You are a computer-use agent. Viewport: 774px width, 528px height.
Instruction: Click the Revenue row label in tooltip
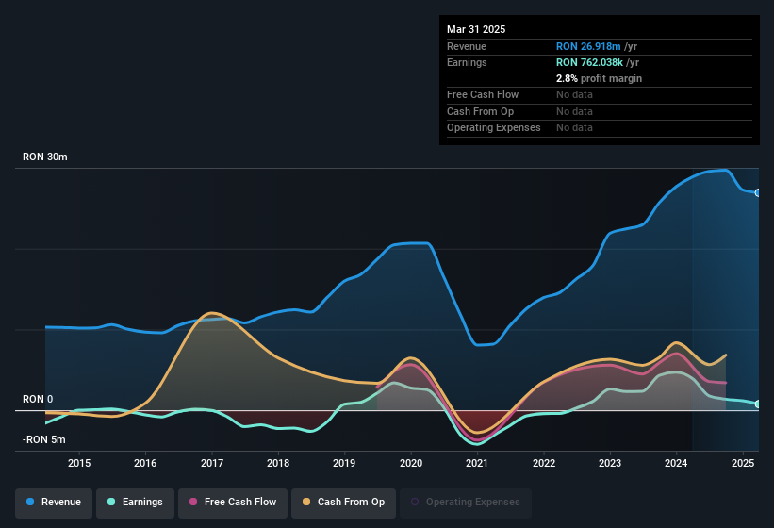[467, 46]
